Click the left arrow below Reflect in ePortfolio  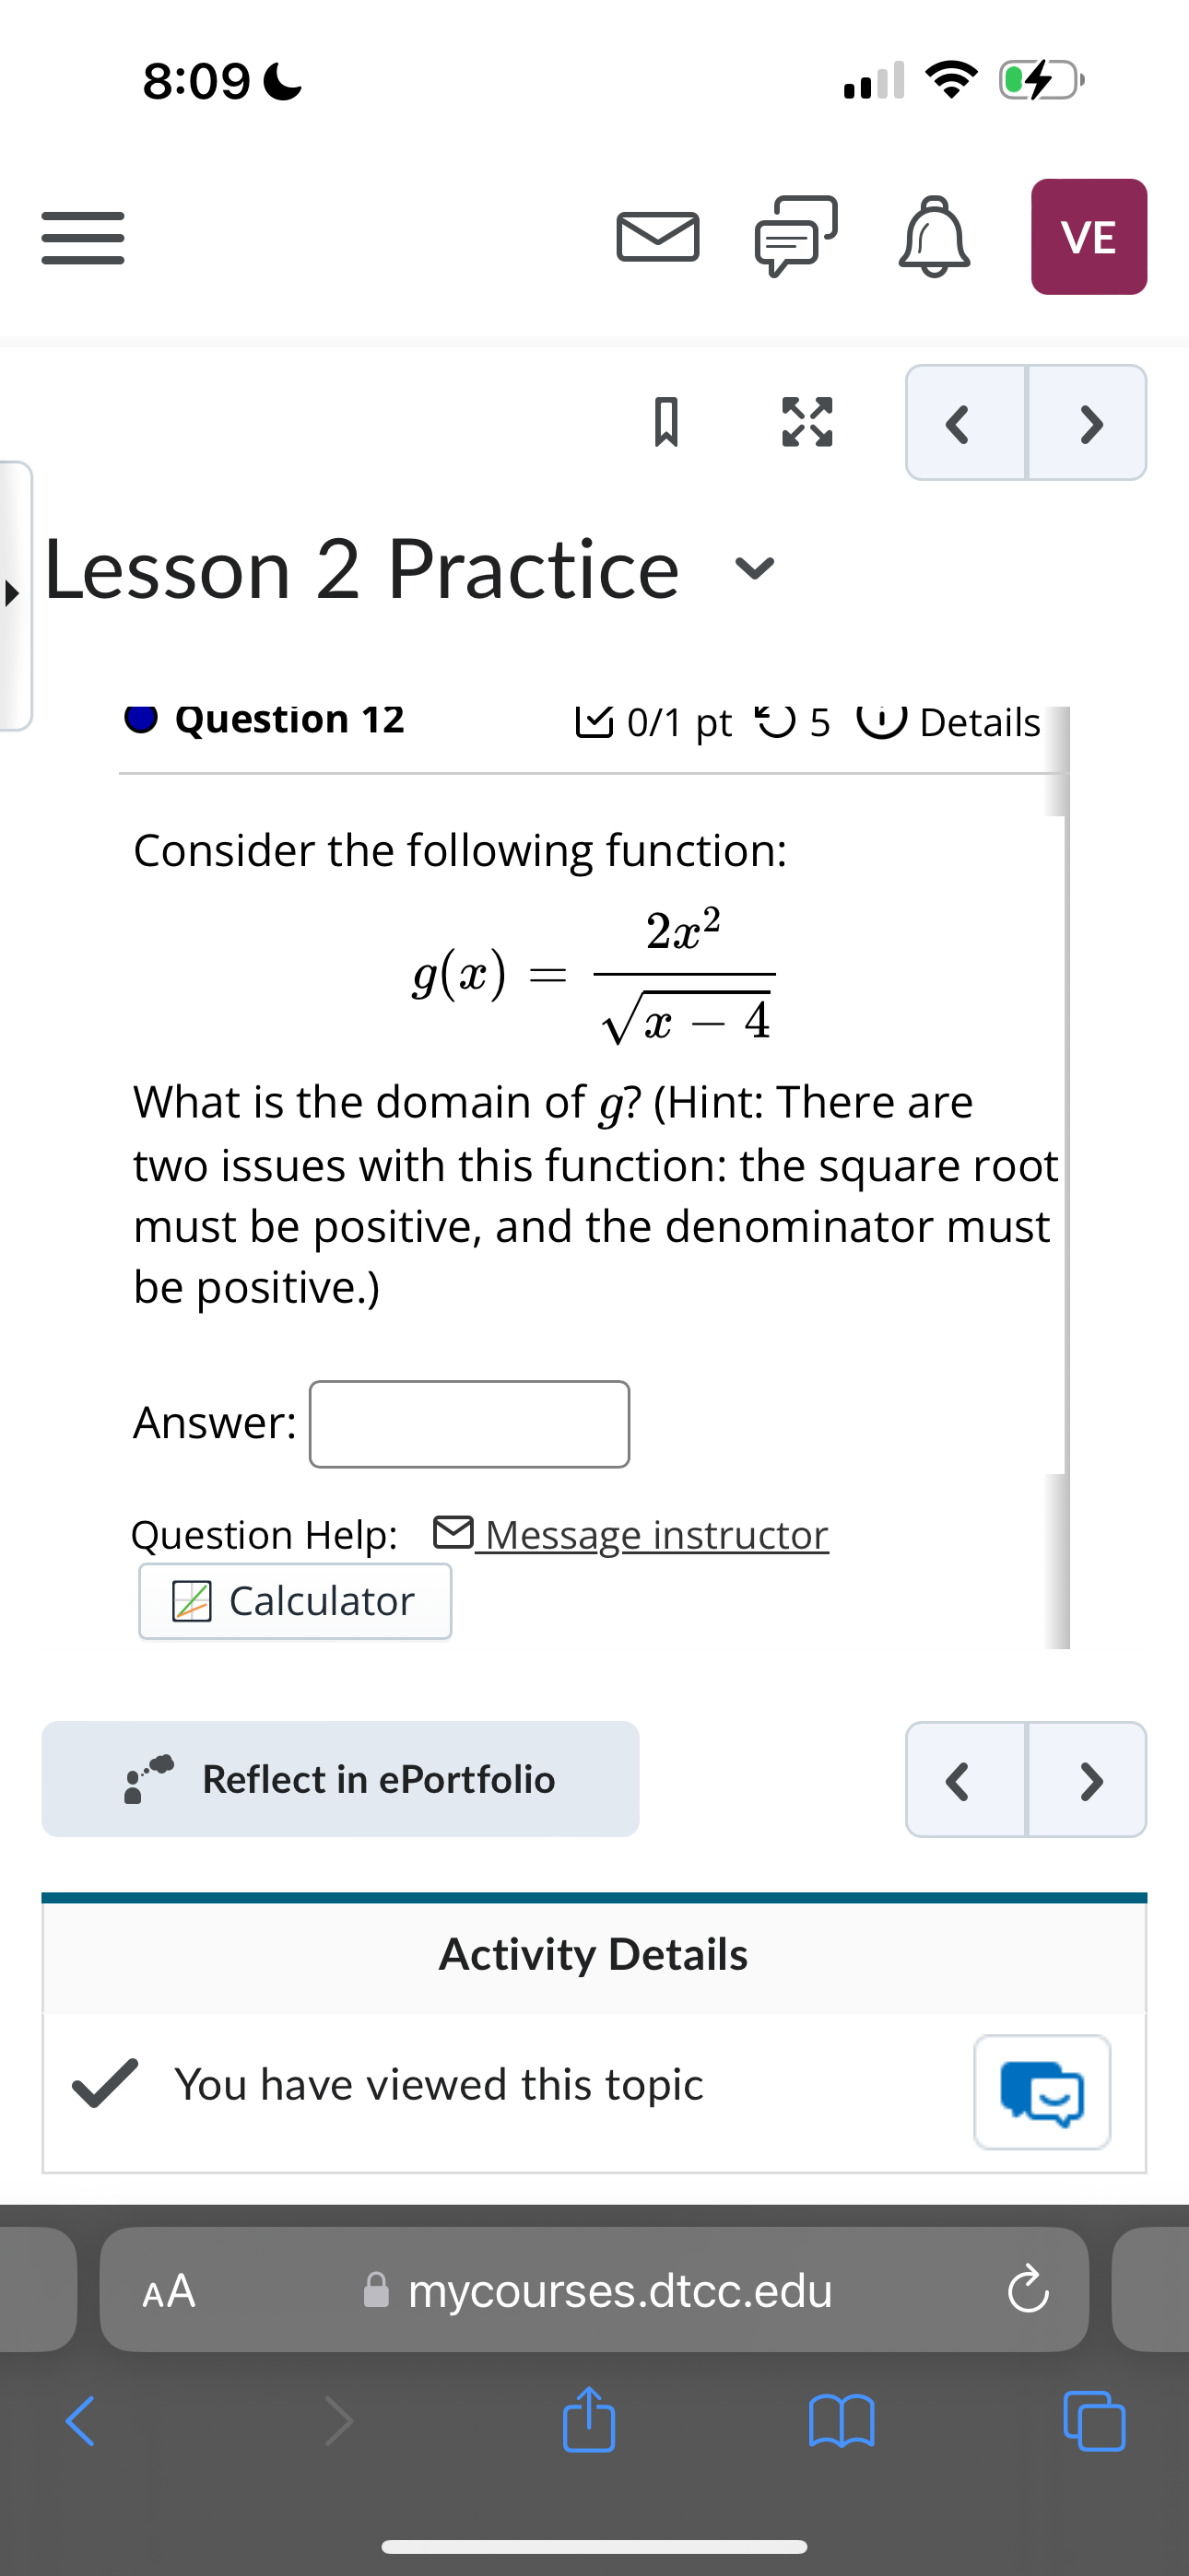[x=958, y=1780]
